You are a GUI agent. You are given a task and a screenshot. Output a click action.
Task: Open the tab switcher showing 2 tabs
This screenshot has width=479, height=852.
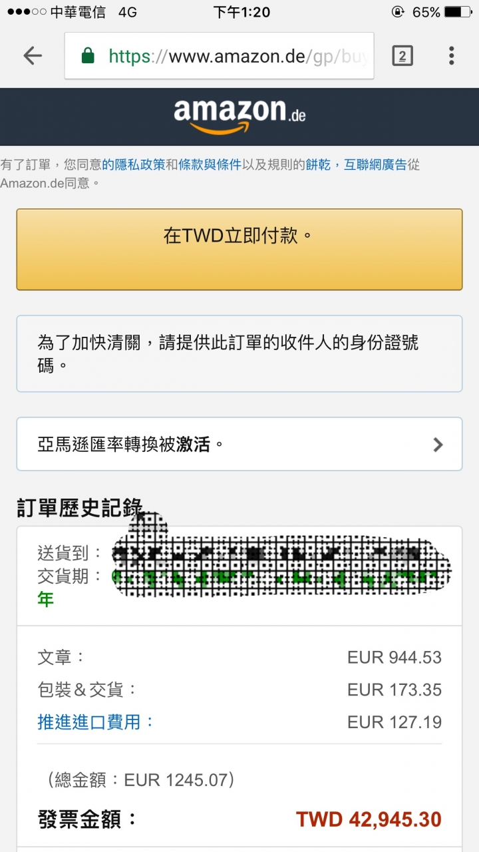click(x=402, y=56)
